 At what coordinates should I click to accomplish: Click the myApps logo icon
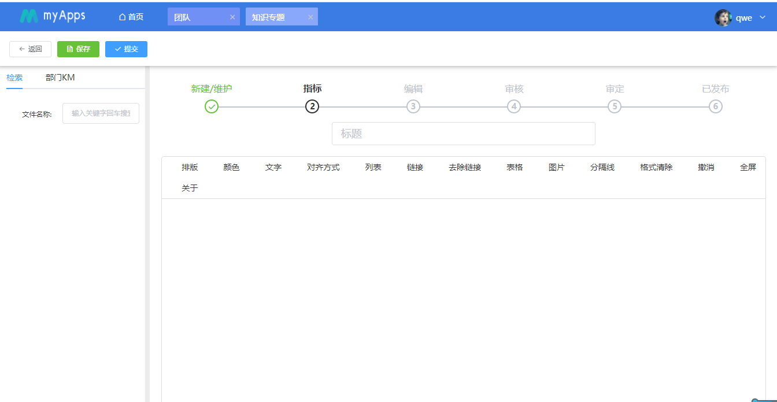pos(29,16)
